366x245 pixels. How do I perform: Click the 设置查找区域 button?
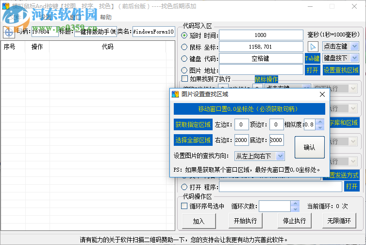click(341, 70)
